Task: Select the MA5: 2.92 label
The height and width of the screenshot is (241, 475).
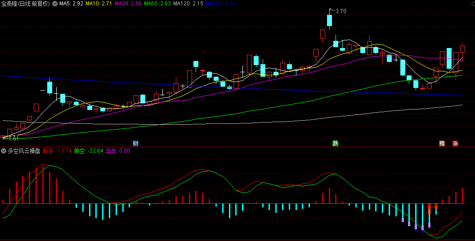Action: point(71,4)
